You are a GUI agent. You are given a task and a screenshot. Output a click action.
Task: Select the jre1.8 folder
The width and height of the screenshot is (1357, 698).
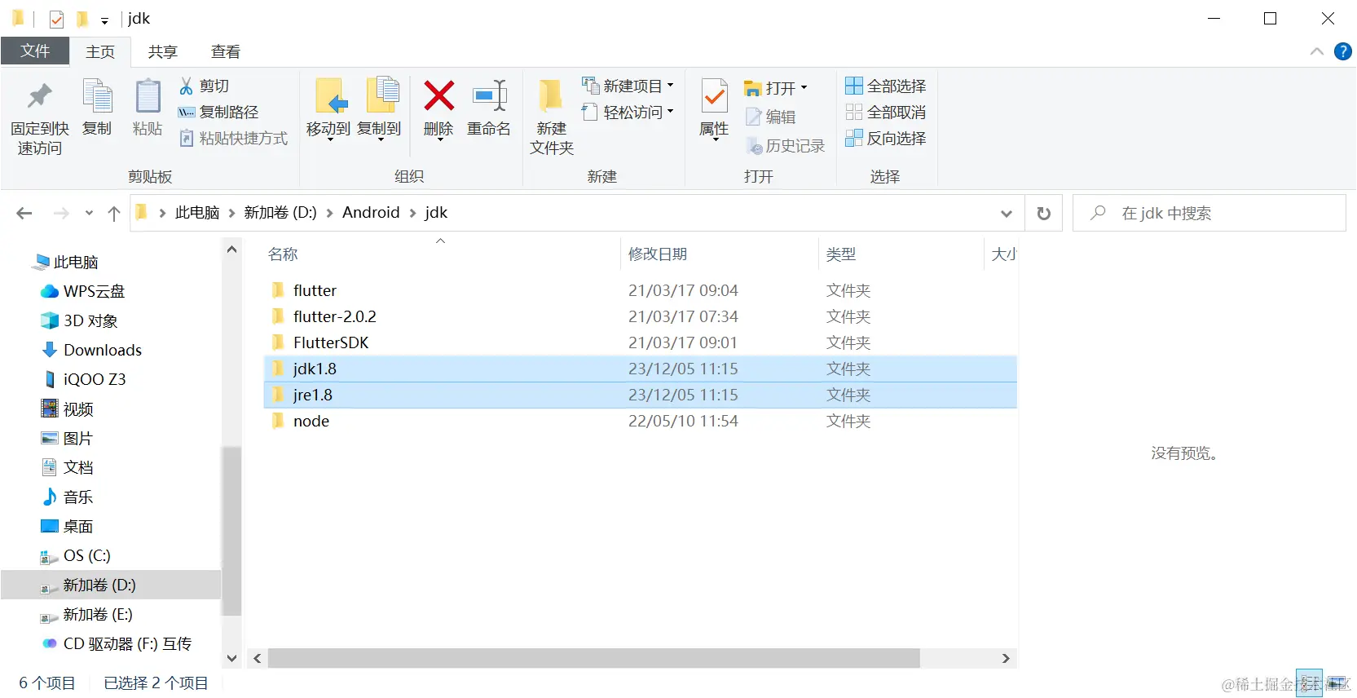(640, 395)
